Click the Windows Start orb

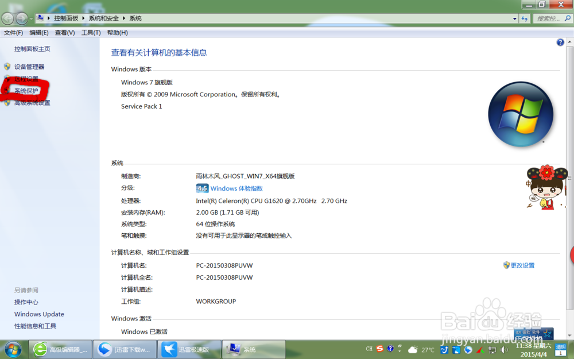tap(13, 349)
